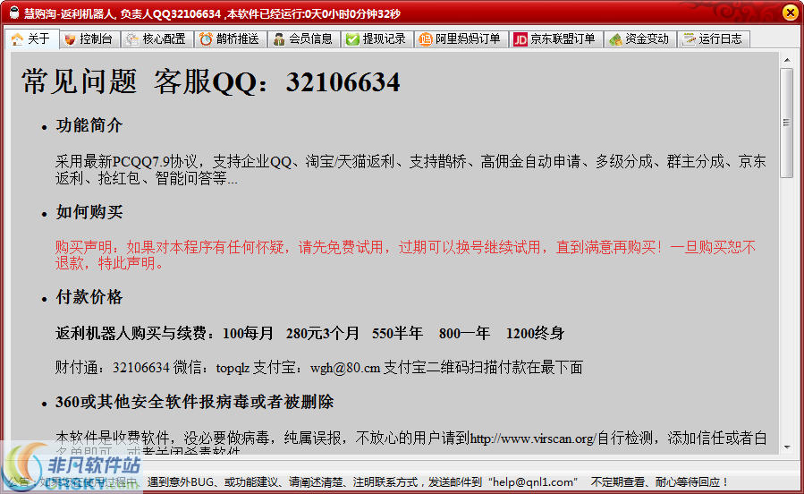Open the 运行日志 tab
The image size is (804, 494).
click(x=714, y=39)
